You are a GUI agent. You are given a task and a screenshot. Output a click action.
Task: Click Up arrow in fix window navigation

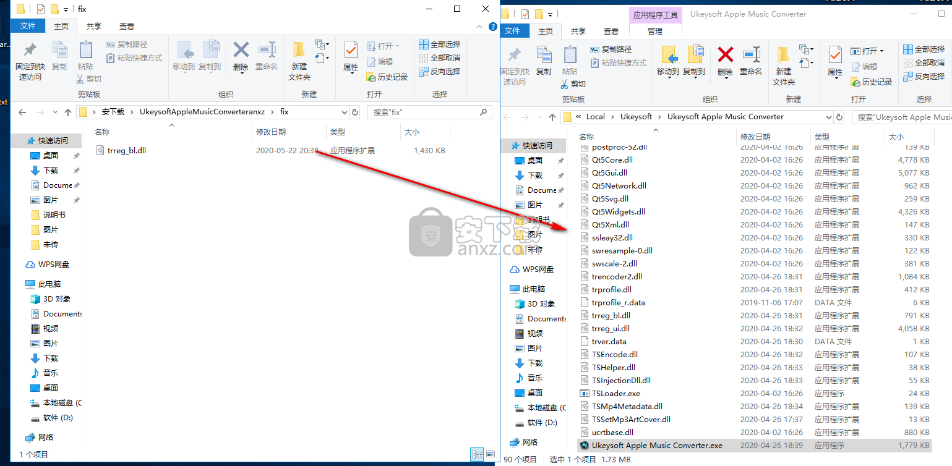pos(68,112)
